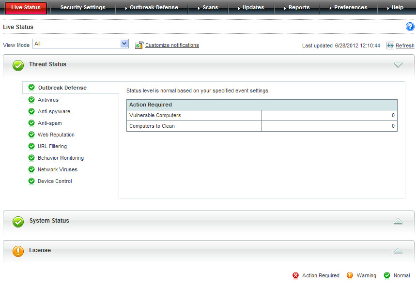416x287 pixels.
Task: Click the blue help question mark icon
Action: tap(410, 27)
